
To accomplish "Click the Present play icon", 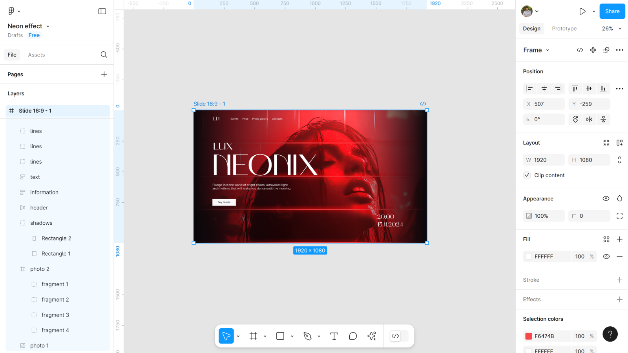I will coord(582,11).
